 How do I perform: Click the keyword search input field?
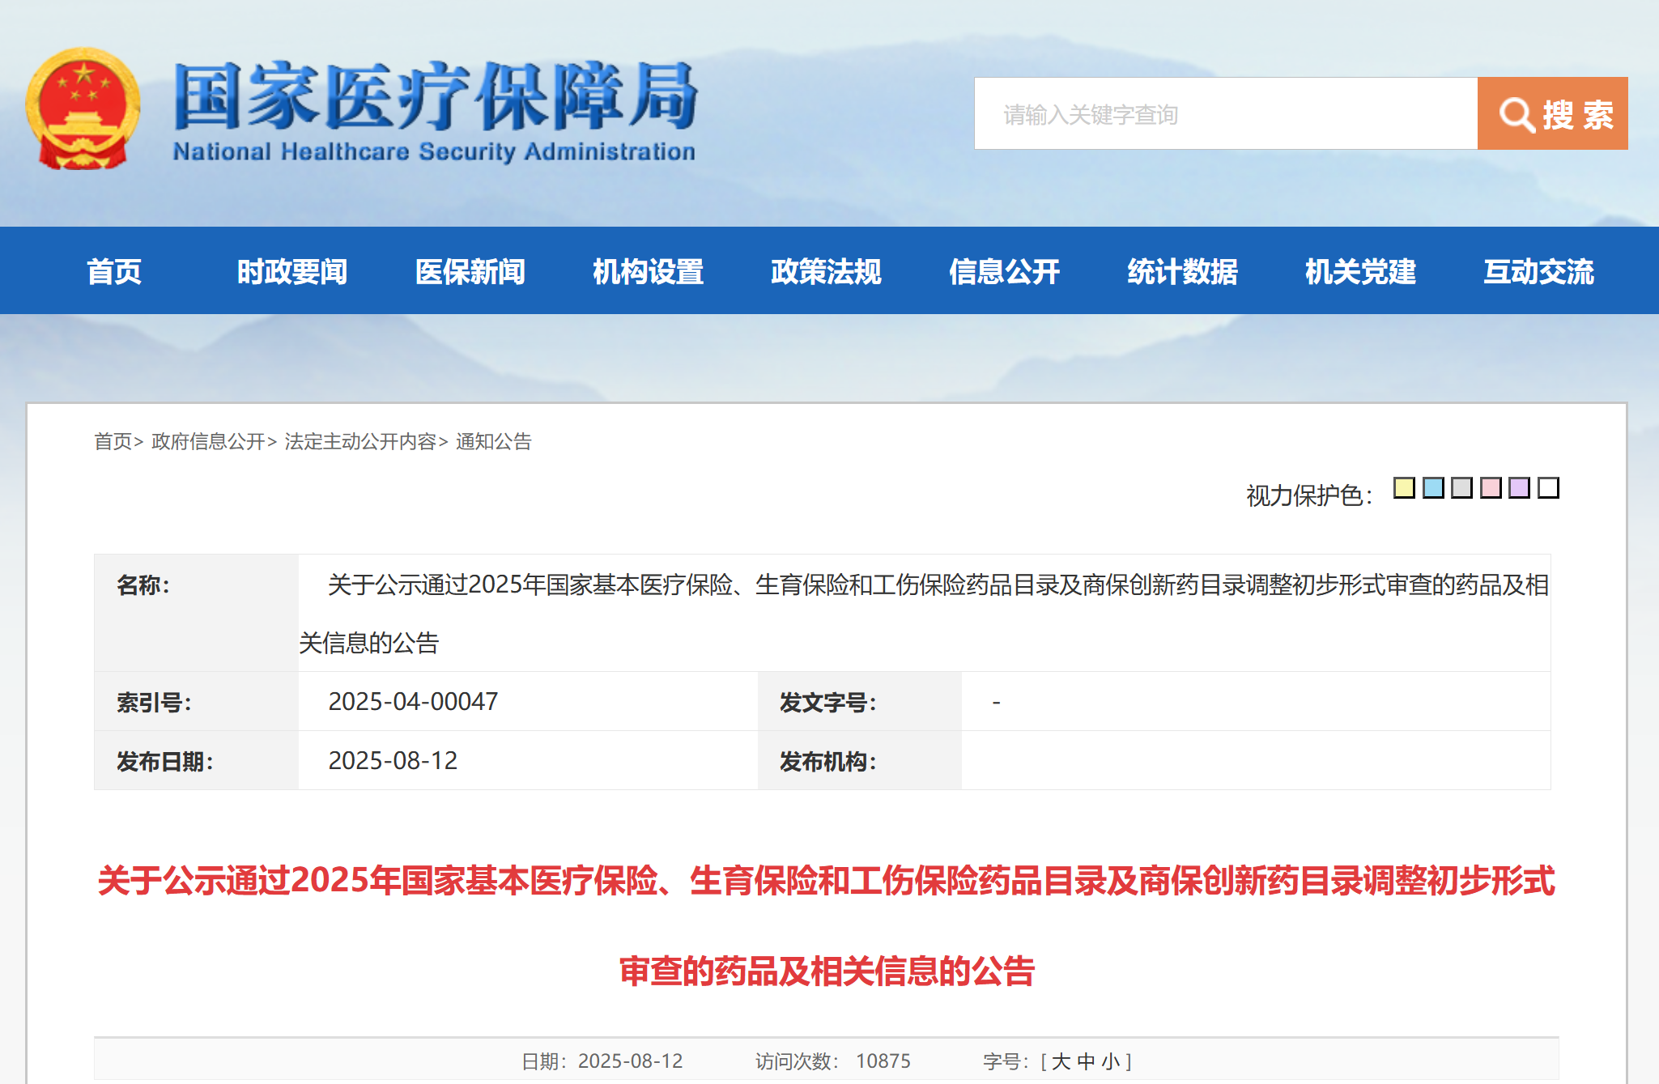click(x=1225, y=113)
